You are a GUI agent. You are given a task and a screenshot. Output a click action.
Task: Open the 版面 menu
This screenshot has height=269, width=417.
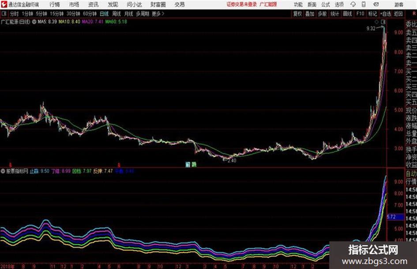tap(312, 4)
